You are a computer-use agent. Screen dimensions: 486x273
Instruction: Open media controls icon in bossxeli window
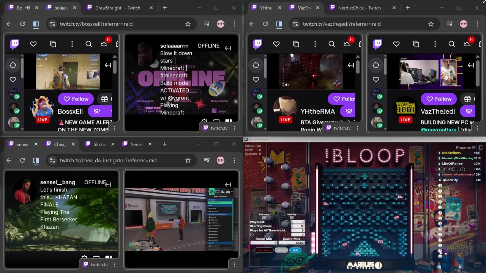pos(207,24)
